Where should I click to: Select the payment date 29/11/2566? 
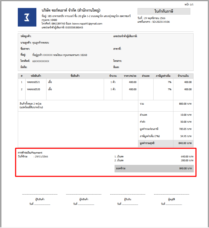tap(41, 156)
